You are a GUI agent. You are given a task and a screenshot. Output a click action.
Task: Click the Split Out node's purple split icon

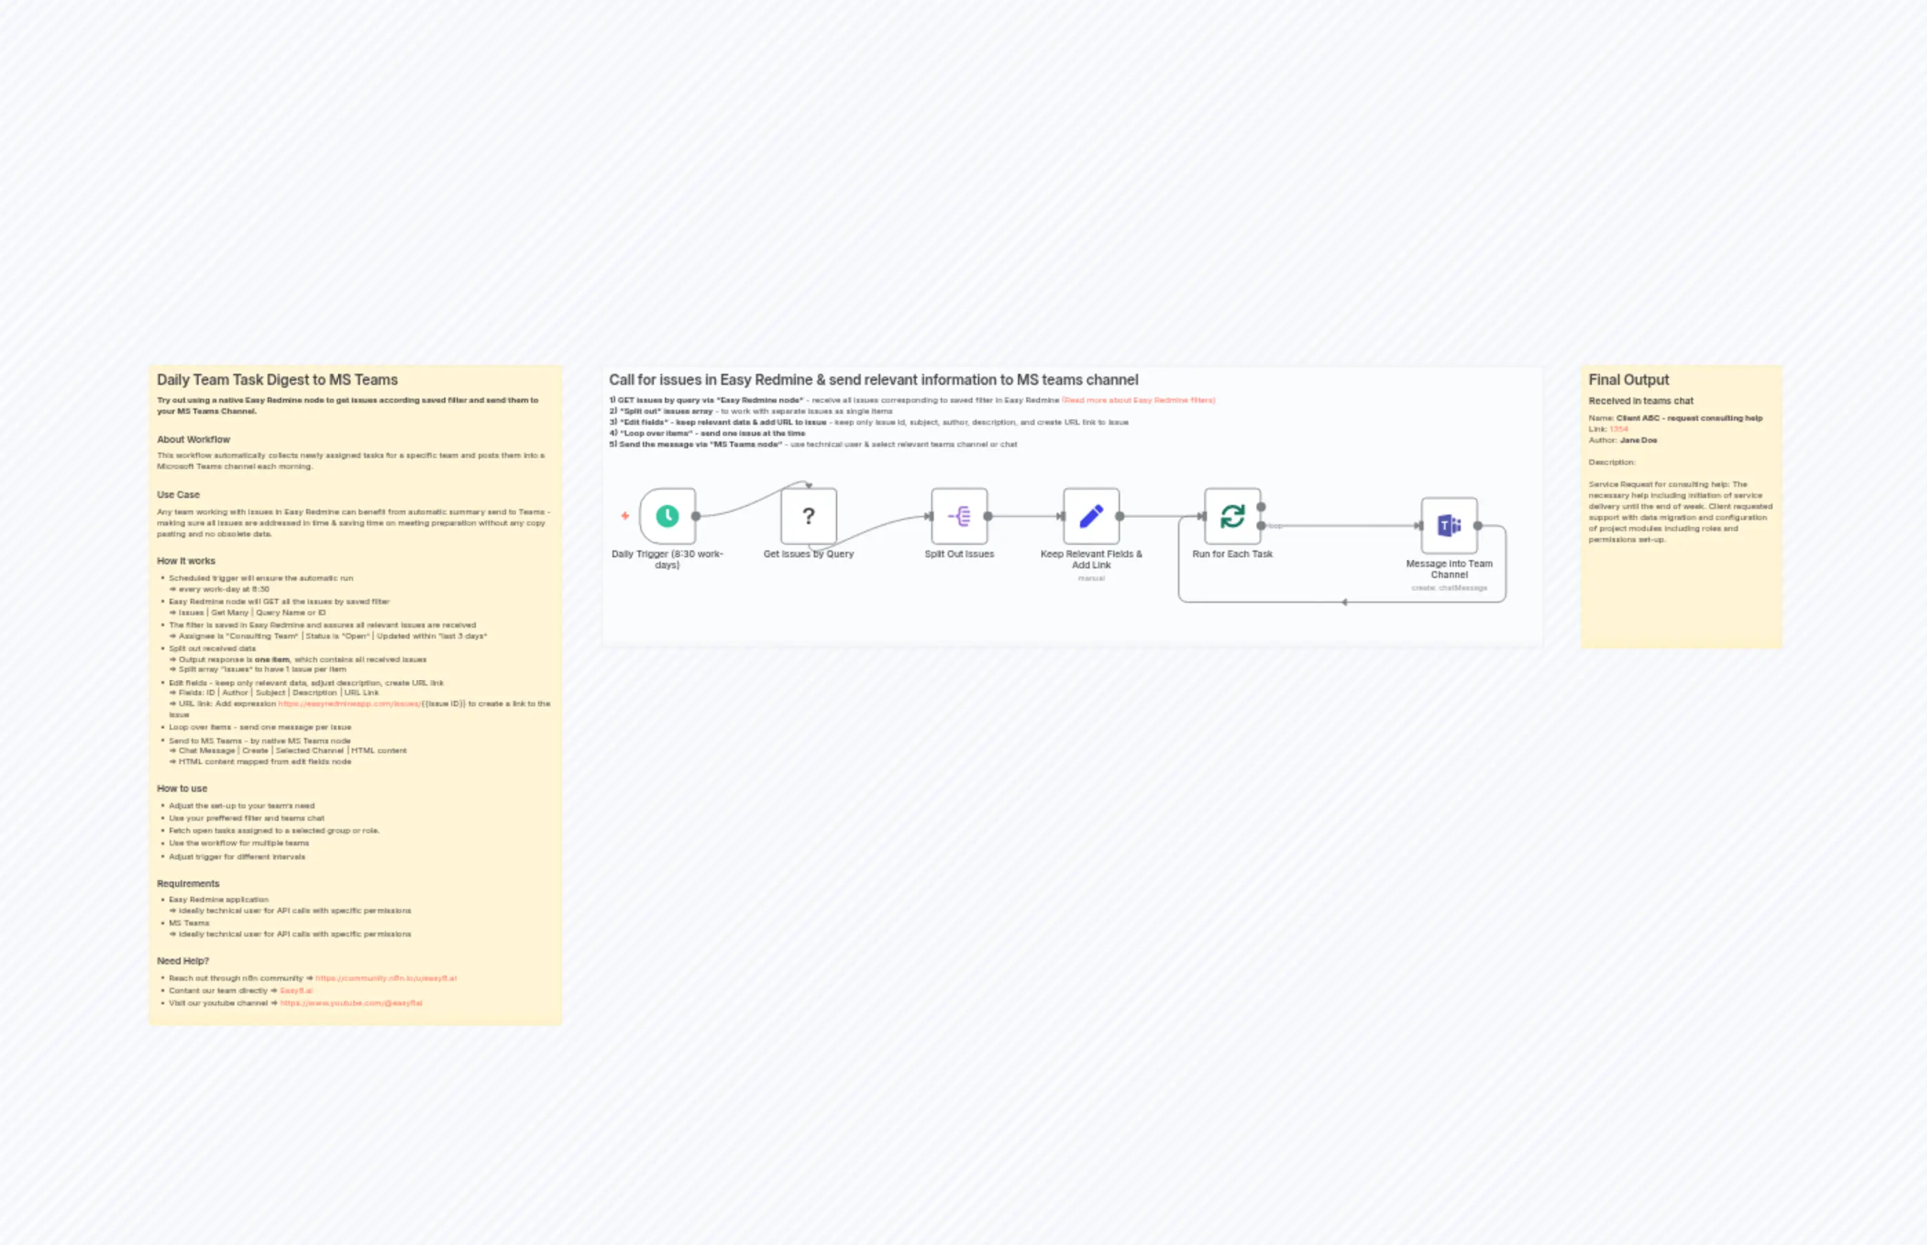(x=959, y=516)
